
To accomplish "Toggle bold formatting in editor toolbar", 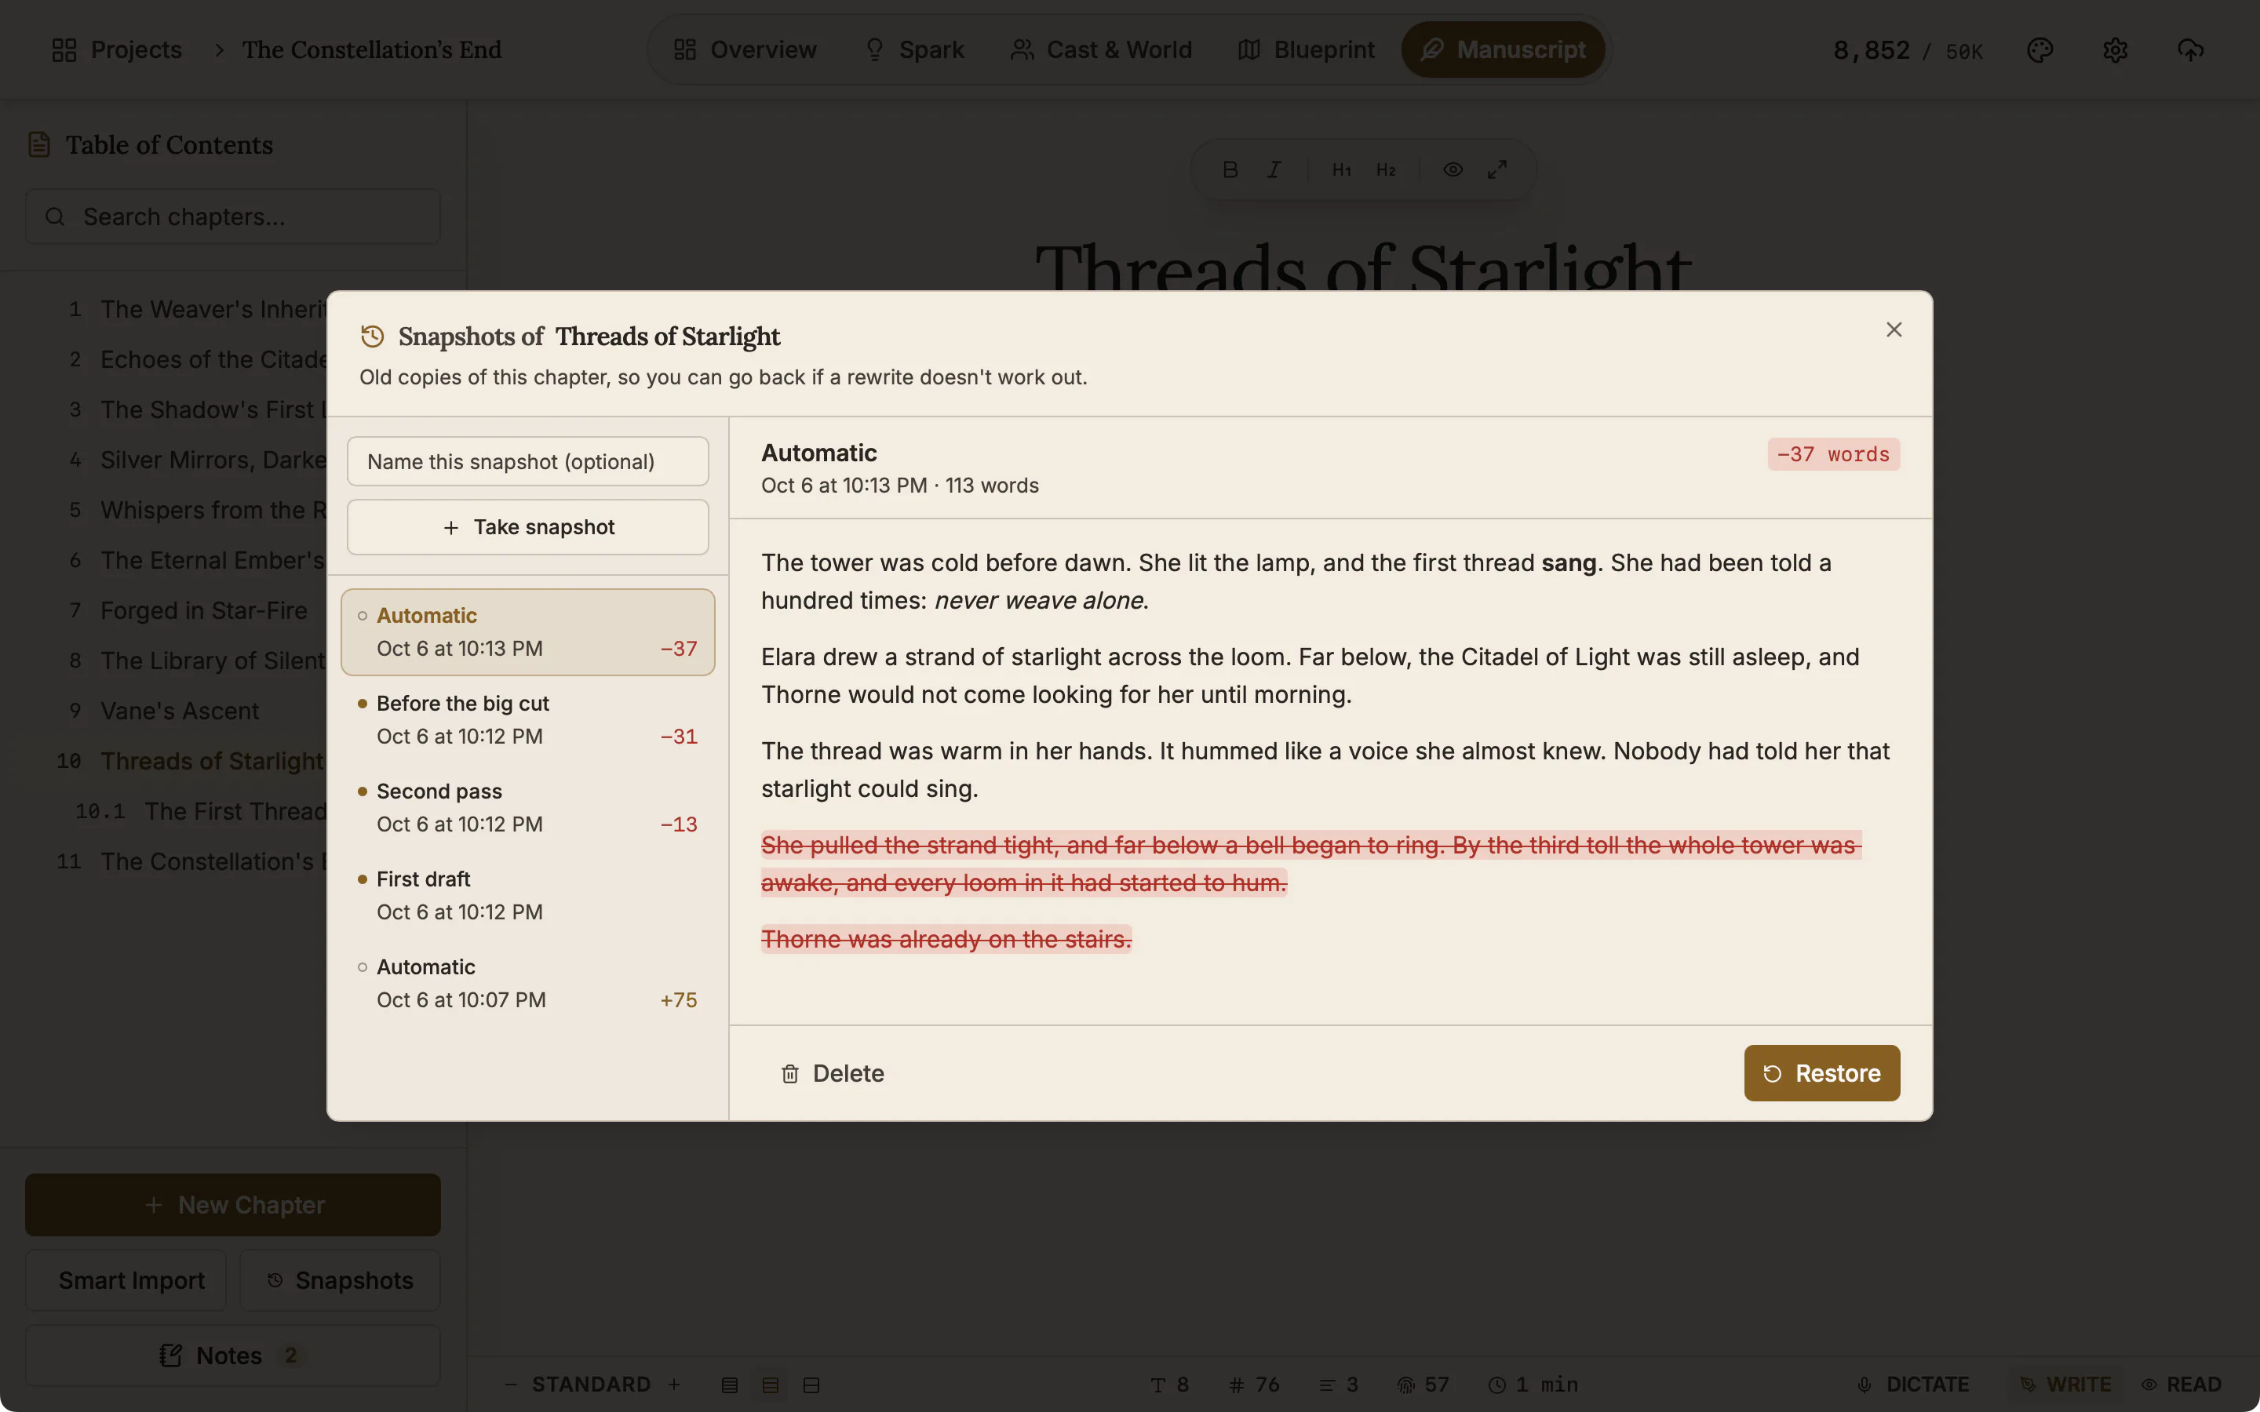I will (1230, 170).
